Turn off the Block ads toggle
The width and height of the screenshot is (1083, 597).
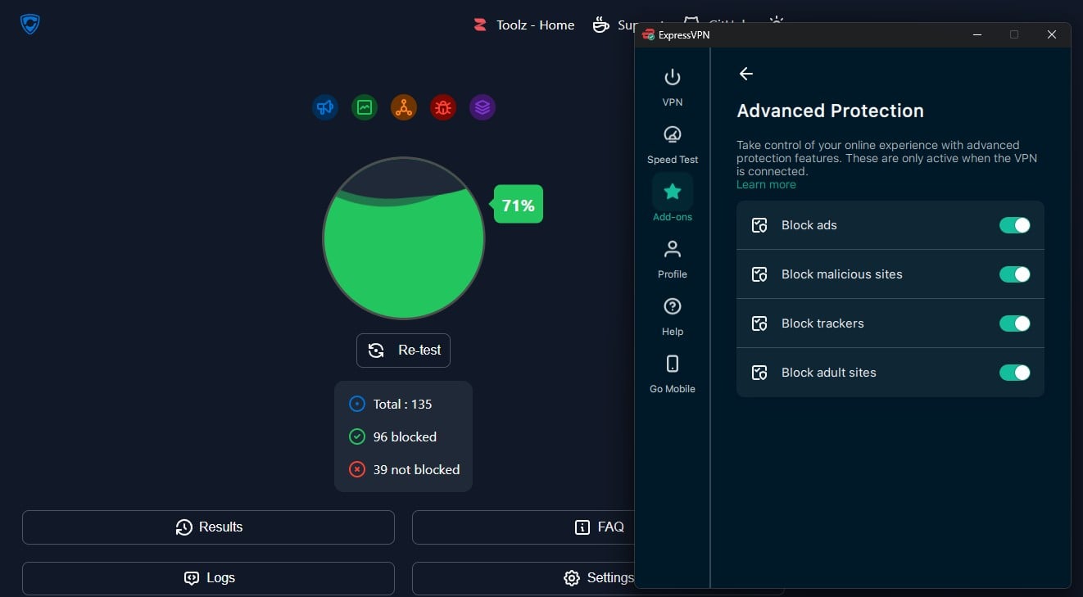1015,225
